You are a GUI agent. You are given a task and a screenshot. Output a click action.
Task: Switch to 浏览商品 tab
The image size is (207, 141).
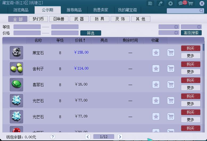(21, 10)
